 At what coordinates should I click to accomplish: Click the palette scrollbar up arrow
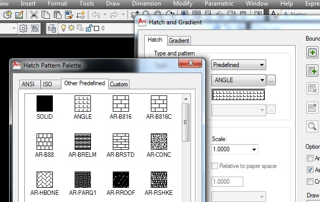click(x=186, y=99)
